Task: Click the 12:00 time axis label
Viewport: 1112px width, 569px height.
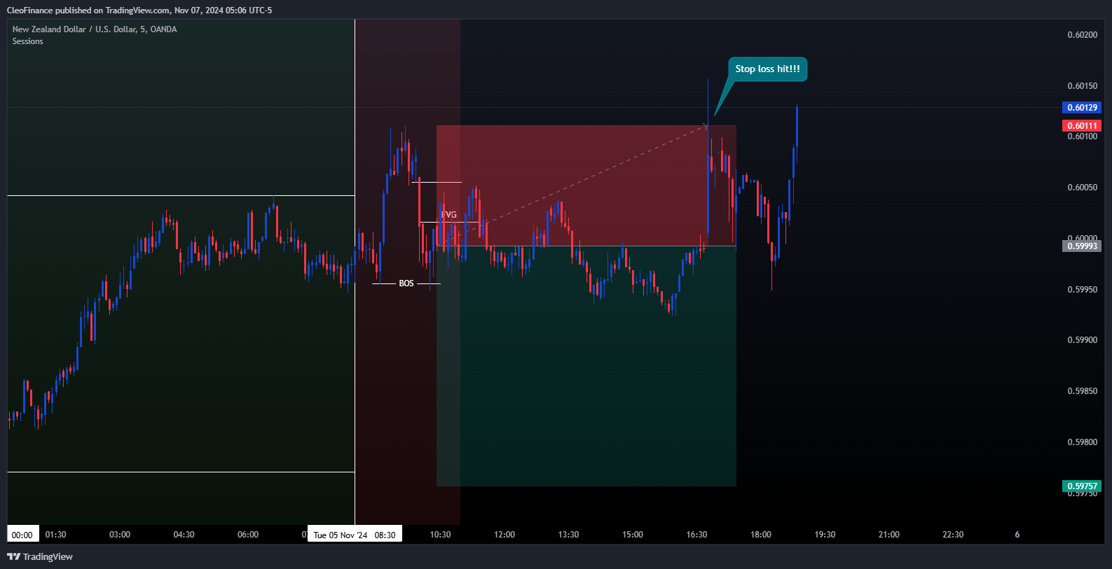Action: pyautogui.click(x=504, y=535)
